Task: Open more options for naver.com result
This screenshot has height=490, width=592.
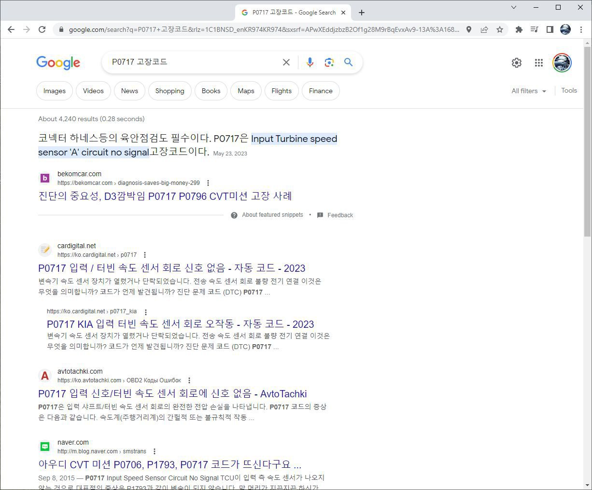Action: click(155, 451)
